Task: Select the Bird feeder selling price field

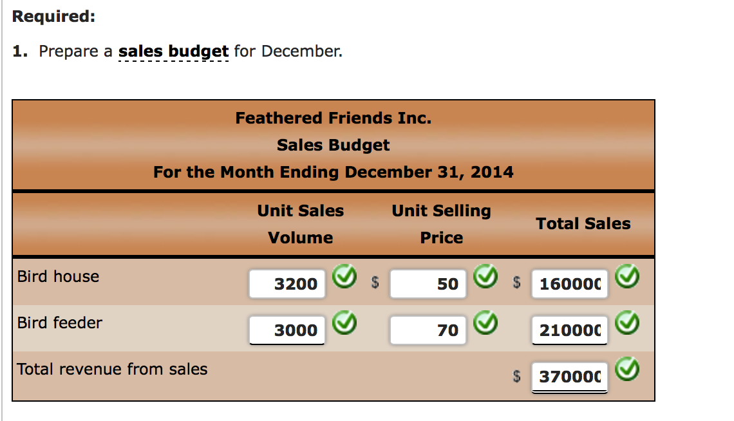Action: point(428,330)
